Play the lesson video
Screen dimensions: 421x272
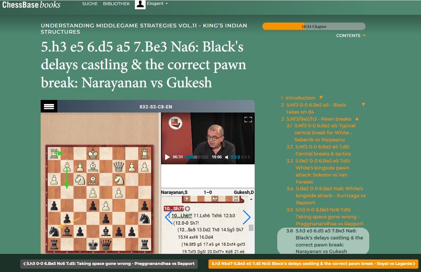[167, 157]
